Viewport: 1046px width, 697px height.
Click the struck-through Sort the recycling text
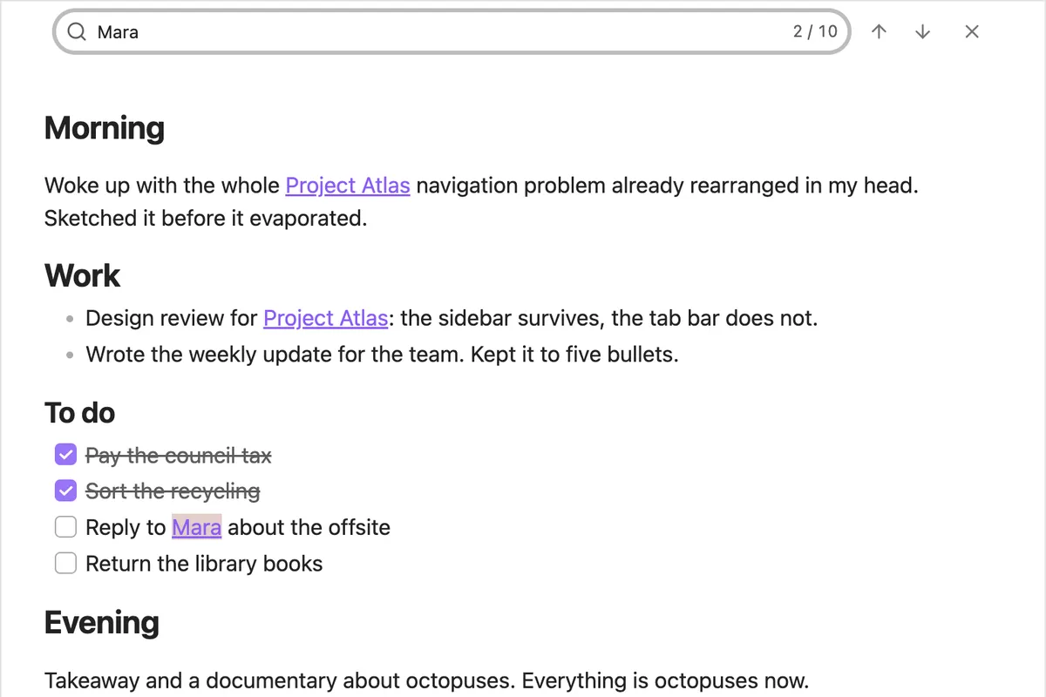[x=173, y=491]
